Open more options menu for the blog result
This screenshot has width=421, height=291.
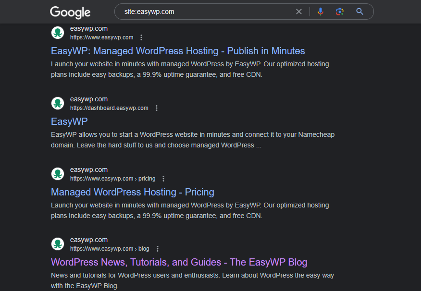pyautogui.click(x=158, y=249)
